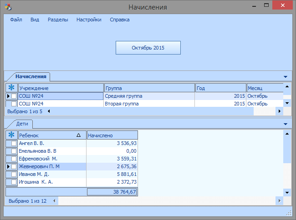Tick the checkbox for the Средняя группа row
This screenshot has height=220, width=296.
click(x=14, y=96)
